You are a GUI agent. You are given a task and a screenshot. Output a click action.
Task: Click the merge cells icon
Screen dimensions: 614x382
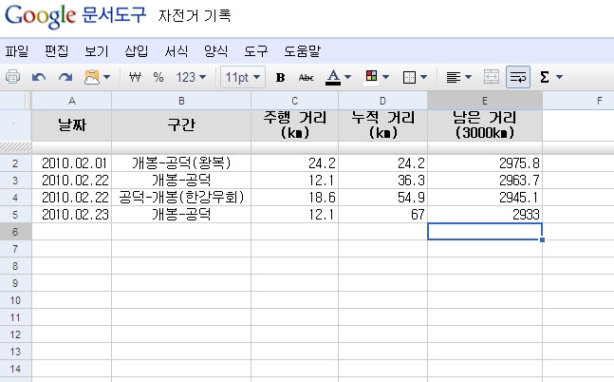click(x=492, y=77)
